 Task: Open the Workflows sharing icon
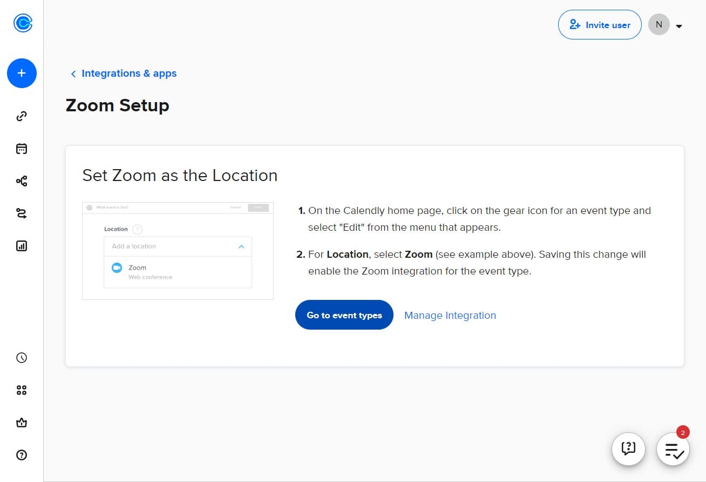tap(22, 181)
